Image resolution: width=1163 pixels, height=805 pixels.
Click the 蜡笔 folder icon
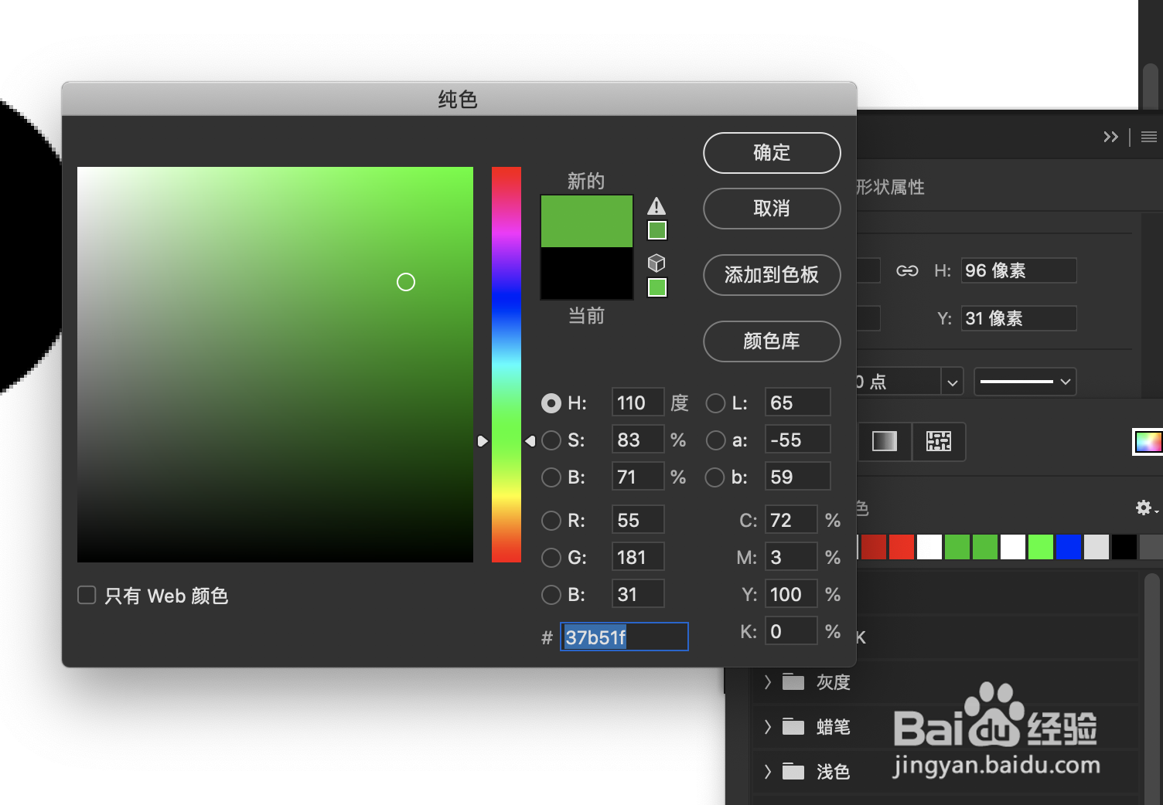[x=793, y=726]
